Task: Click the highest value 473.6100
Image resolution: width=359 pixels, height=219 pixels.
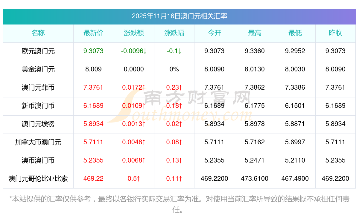Action: (x=255, y=179)
